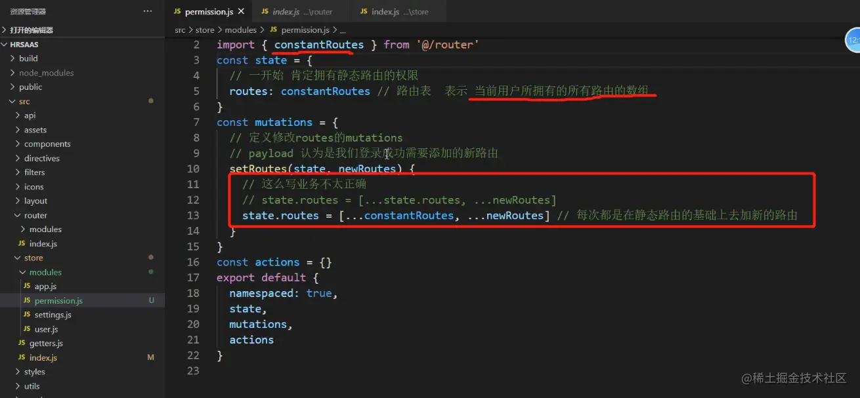This screenshot has width=860, height=398.
Task: Click the blue timer badge at top right
Action: pyautogui.click(x=853, y=40)
